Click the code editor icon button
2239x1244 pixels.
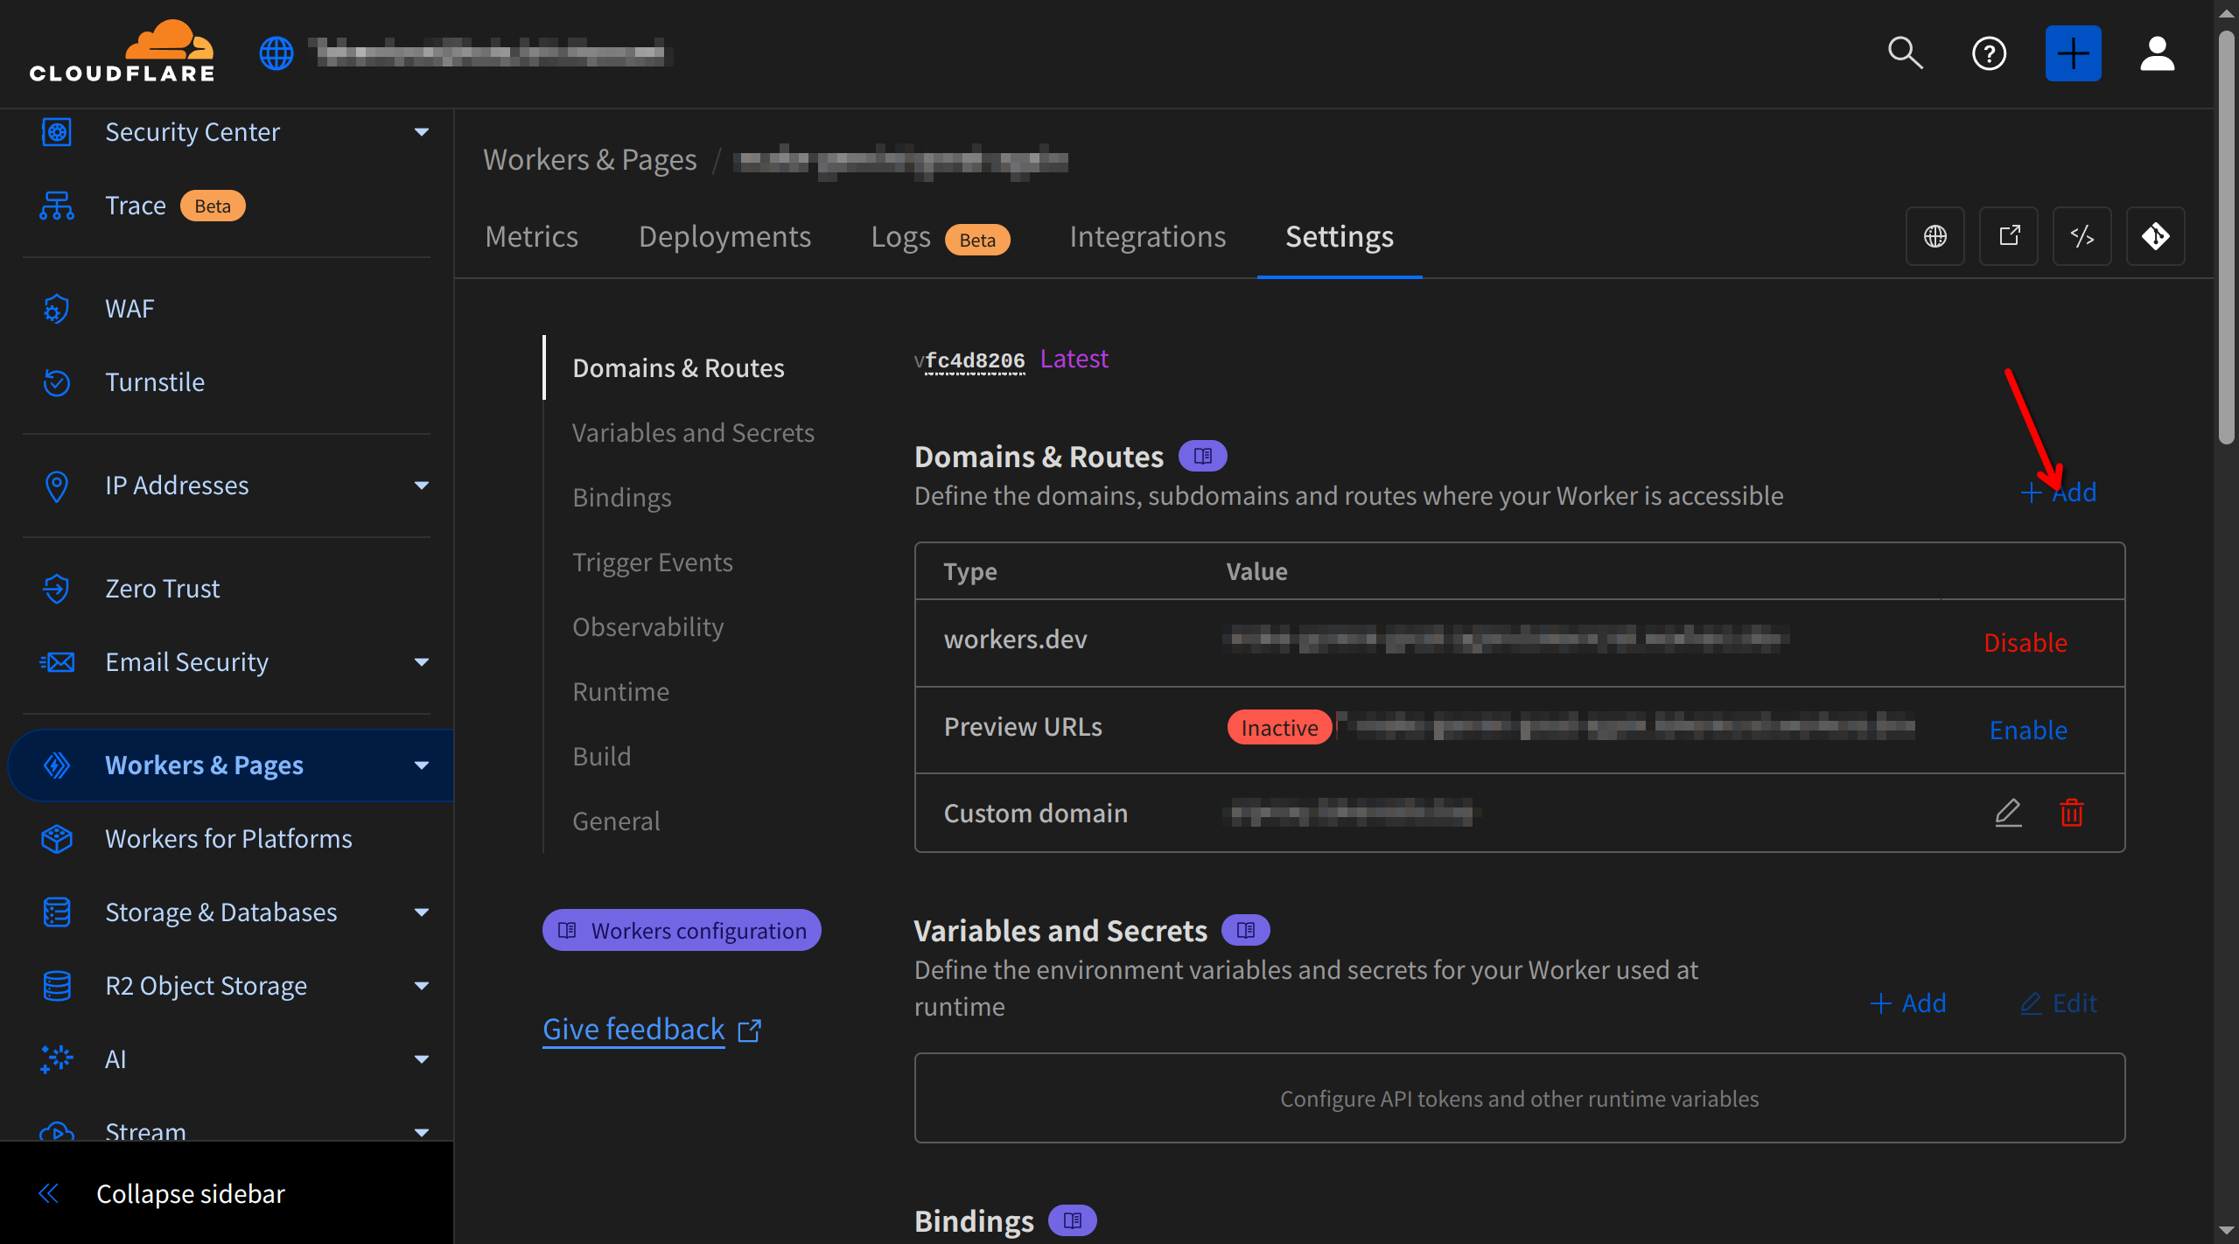pos(2082,236)
